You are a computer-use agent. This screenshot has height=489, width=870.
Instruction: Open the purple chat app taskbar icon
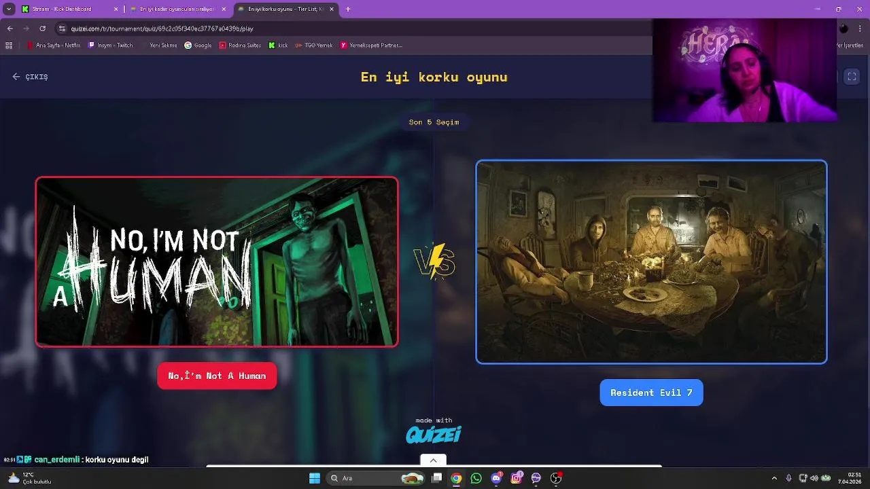pos(536,478)
